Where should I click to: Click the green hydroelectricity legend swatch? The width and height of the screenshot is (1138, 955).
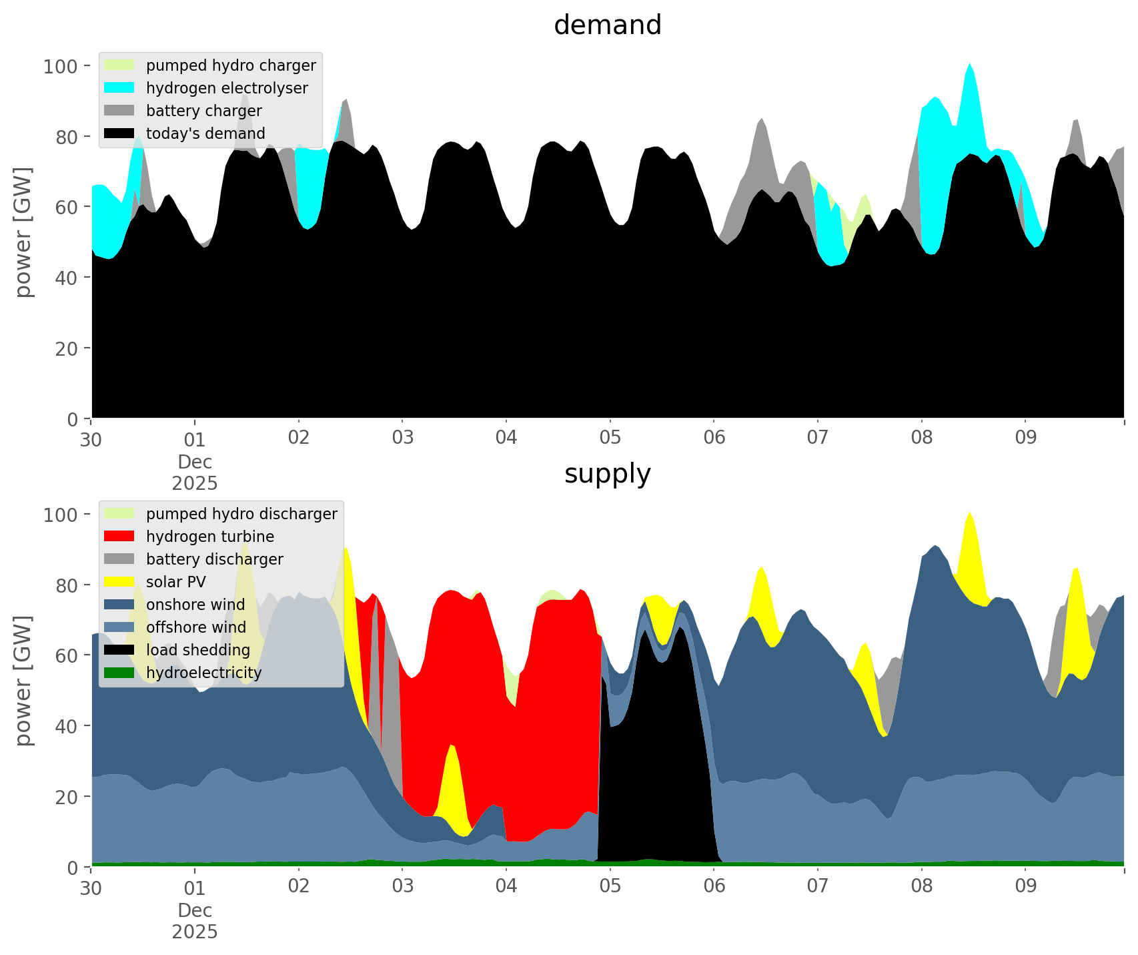click(119, 673)
